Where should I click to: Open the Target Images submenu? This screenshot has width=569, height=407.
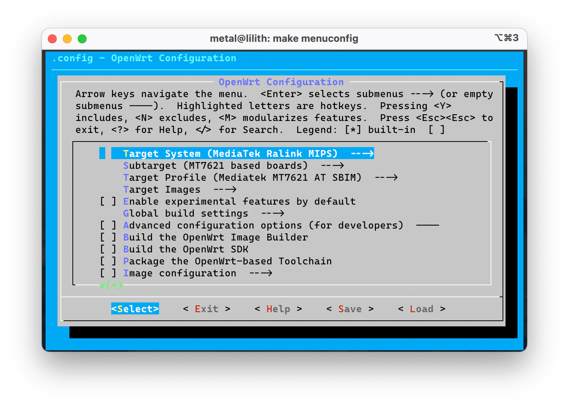[x=180, y=189]
